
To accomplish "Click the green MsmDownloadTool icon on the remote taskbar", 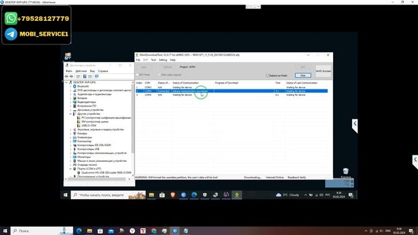I will click(x=236, y=195).
